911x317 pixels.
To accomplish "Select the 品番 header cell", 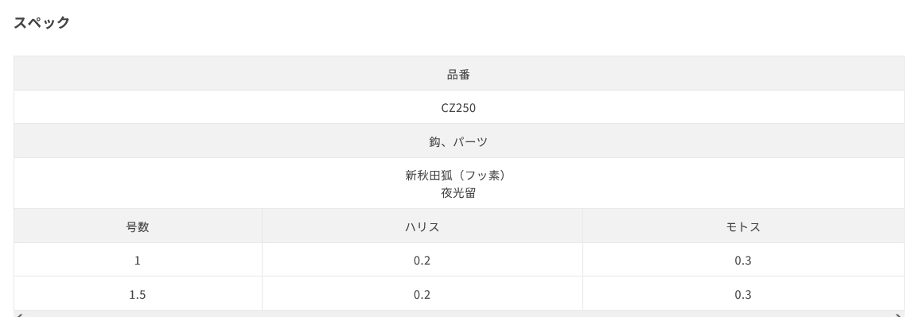I will tap(459, 74).
